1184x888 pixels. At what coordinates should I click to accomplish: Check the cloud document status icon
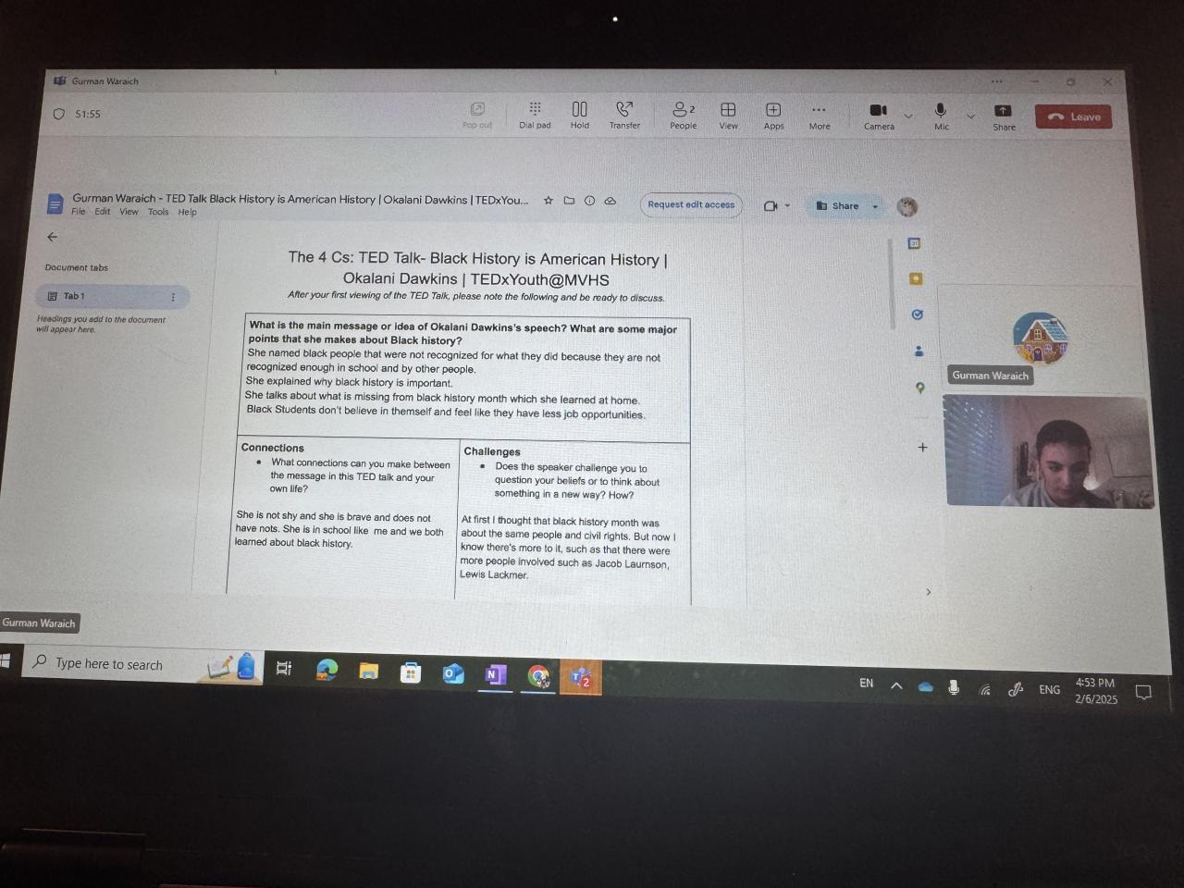point(610,200)
